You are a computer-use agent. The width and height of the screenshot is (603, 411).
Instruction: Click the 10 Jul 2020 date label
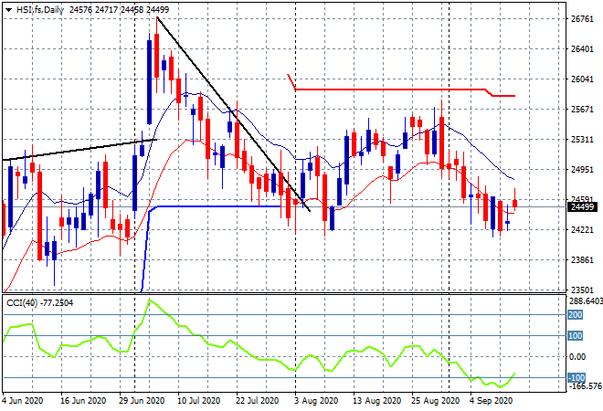click(x=199, y=401)
